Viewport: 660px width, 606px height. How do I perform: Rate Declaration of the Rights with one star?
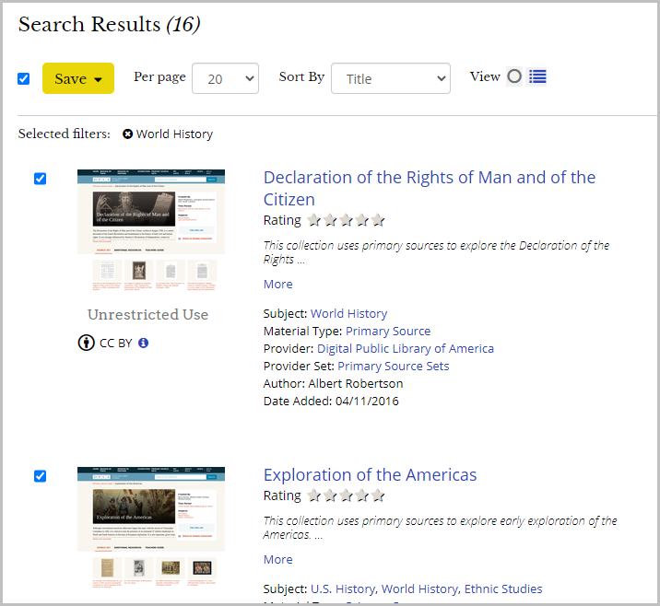pos(314,220)
